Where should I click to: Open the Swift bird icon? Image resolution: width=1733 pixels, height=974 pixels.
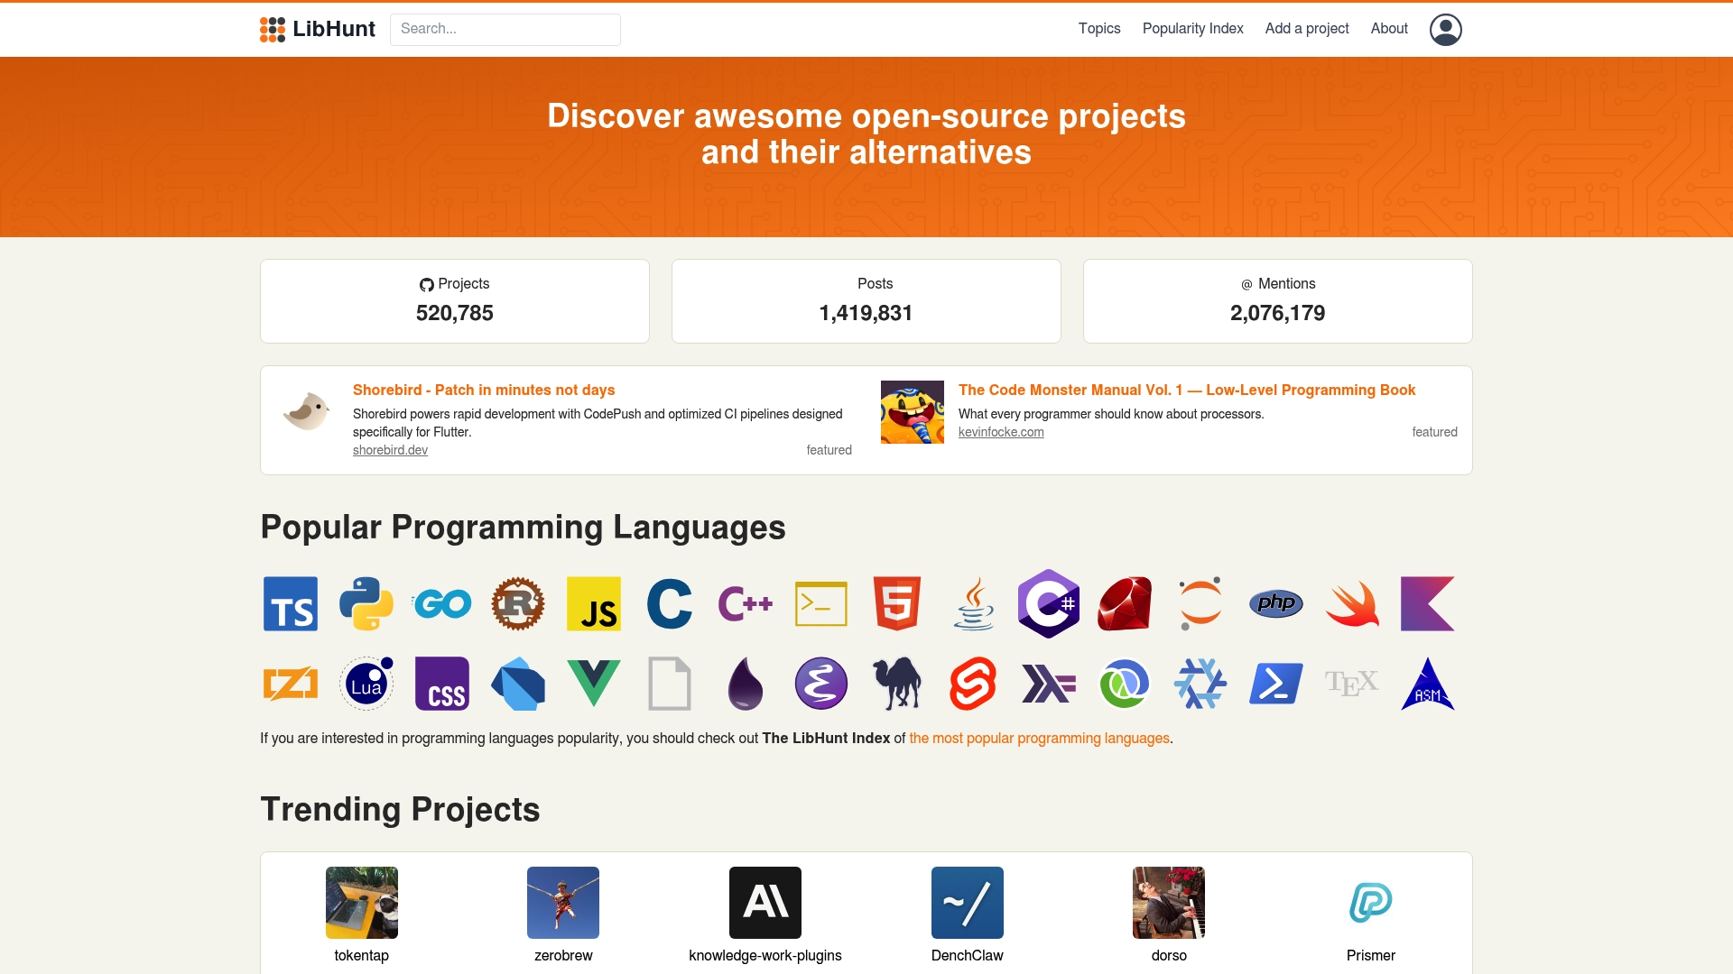1352,603
